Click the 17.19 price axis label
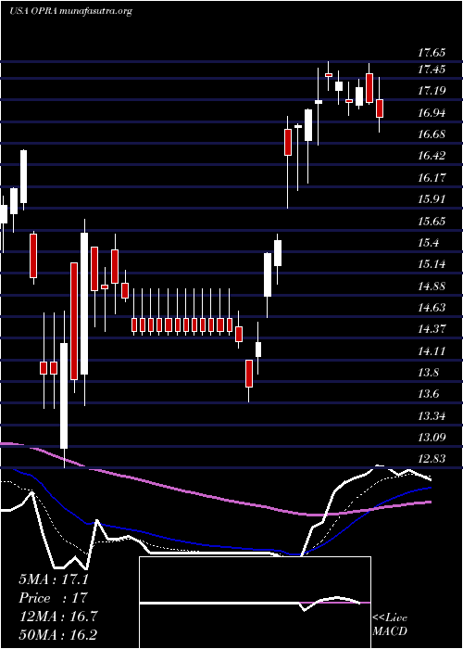Viewport: 463px width, 649px height. (x=432, y=91)
